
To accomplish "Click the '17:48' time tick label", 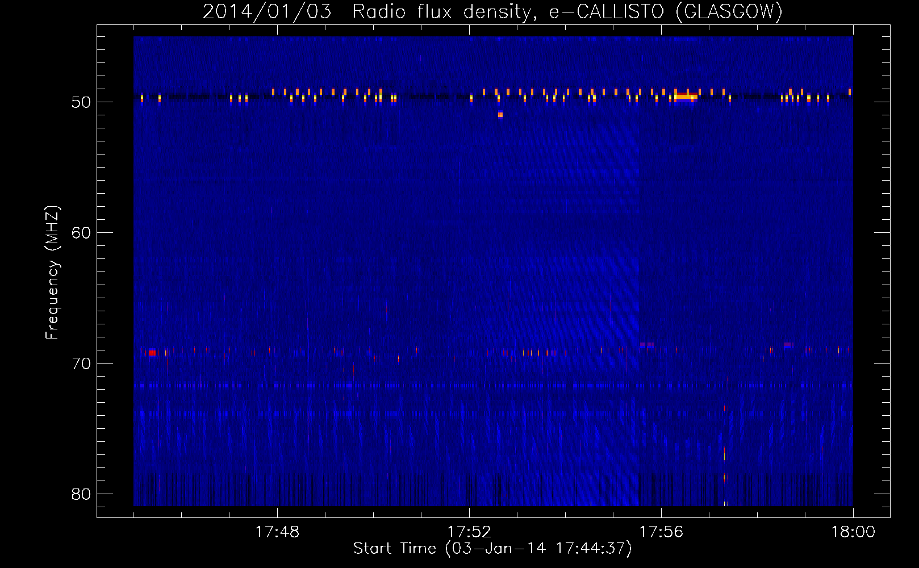I will coord(277,532).
